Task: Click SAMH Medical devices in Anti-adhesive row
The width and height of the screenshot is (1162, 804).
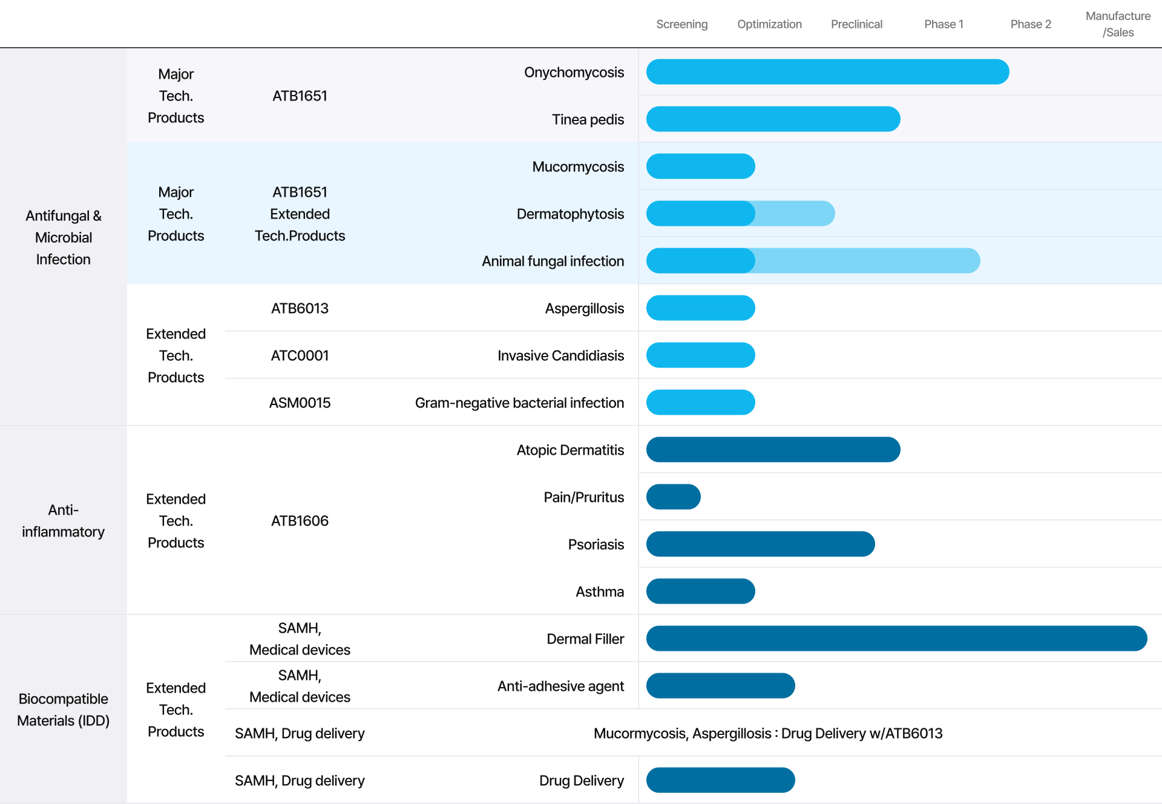Action: click(x=300, y=686)
